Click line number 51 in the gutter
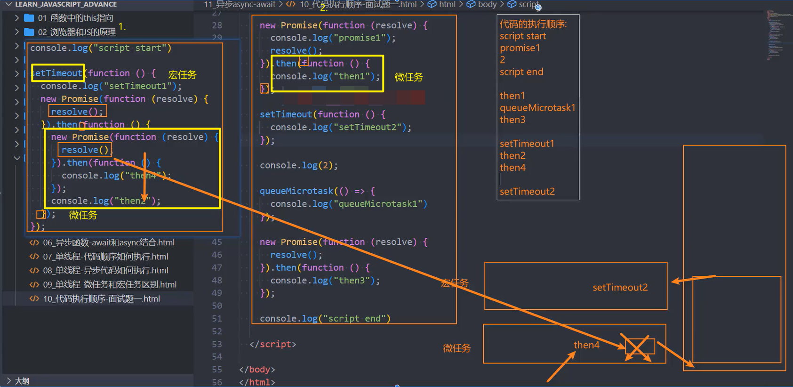This screenshot has height=387, width=793. click(217, 319)
